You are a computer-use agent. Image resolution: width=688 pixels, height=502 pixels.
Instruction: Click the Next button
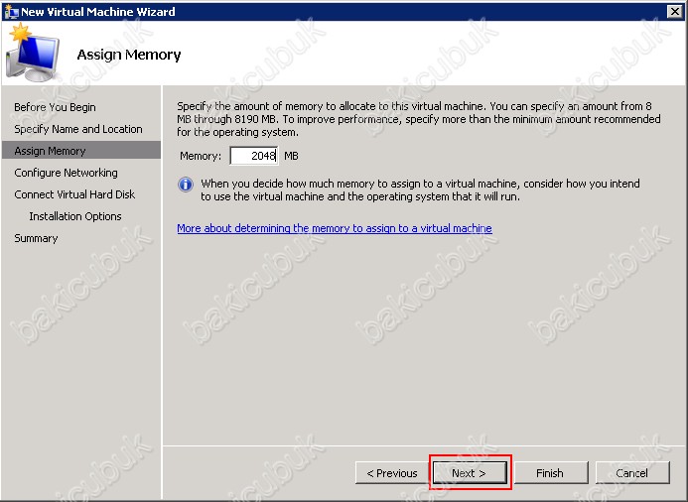coord(470,472)
